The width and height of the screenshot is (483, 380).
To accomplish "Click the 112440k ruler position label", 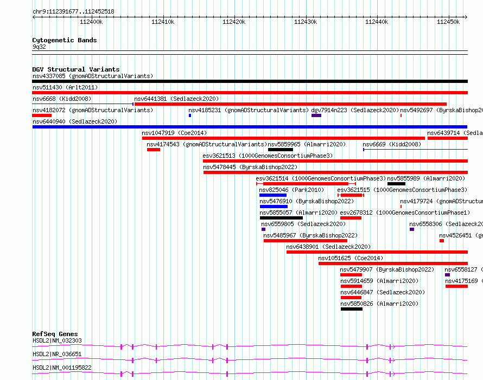I will point(377,22).
